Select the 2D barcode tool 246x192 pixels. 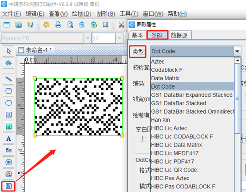tap(8, 186)
